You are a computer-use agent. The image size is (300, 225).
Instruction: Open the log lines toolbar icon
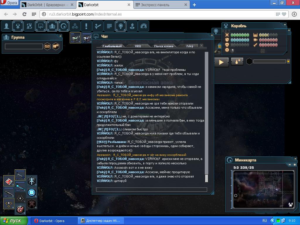click(109, 26)
